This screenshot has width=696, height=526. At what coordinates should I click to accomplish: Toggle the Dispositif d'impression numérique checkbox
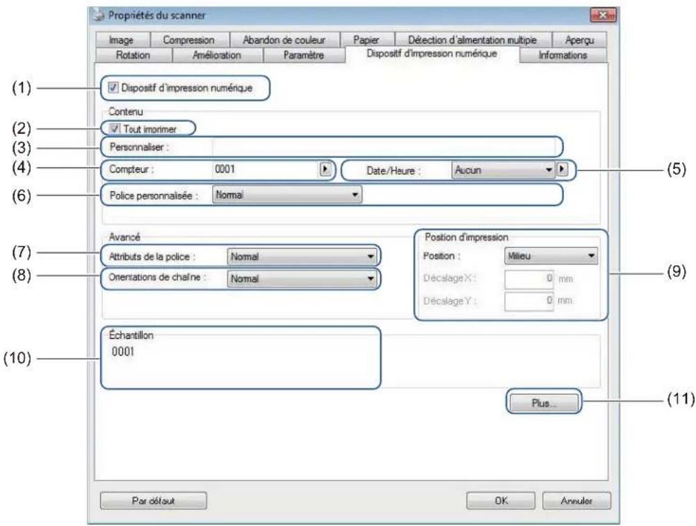(113, 88)
